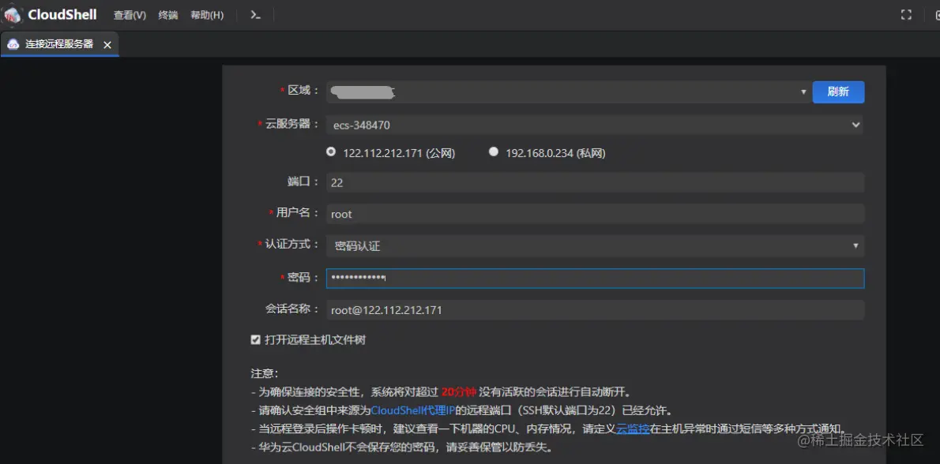Switch to the 连接远程服务器 tab
The width and height of the screenshot is (940, 464).
coord(59,44)
